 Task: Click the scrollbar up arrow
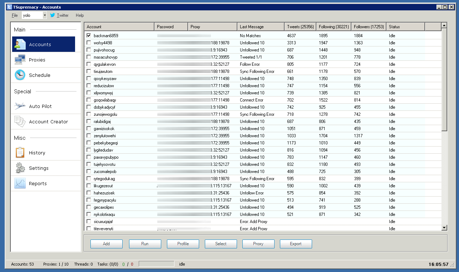tap(444, 25)
